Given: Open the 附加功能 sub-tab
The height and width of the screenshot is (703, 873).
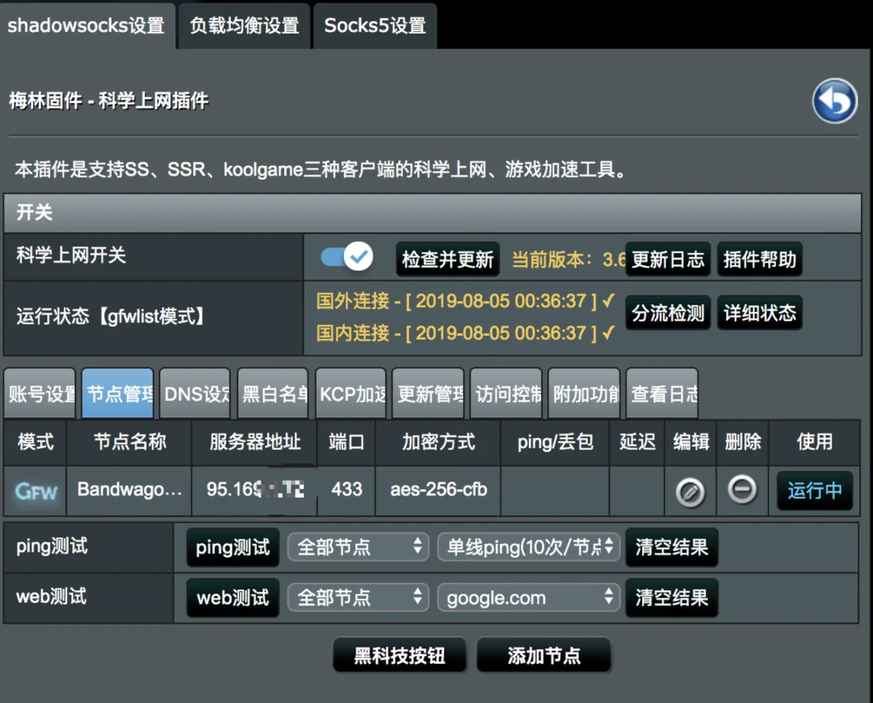Looking at the screenshot, I should [584, 393].
